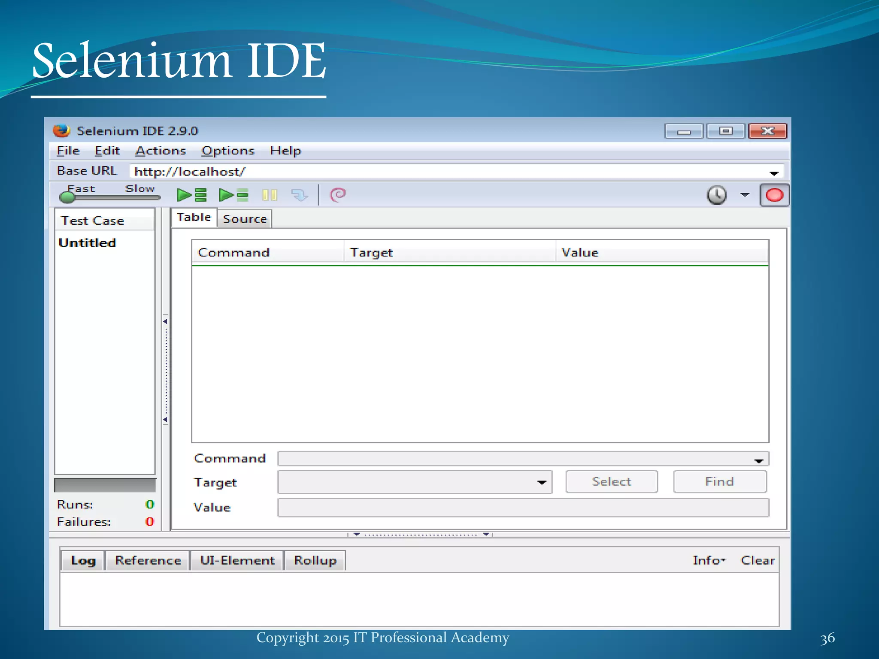Clear the log output
879x659 pixels.
(758, 560)
